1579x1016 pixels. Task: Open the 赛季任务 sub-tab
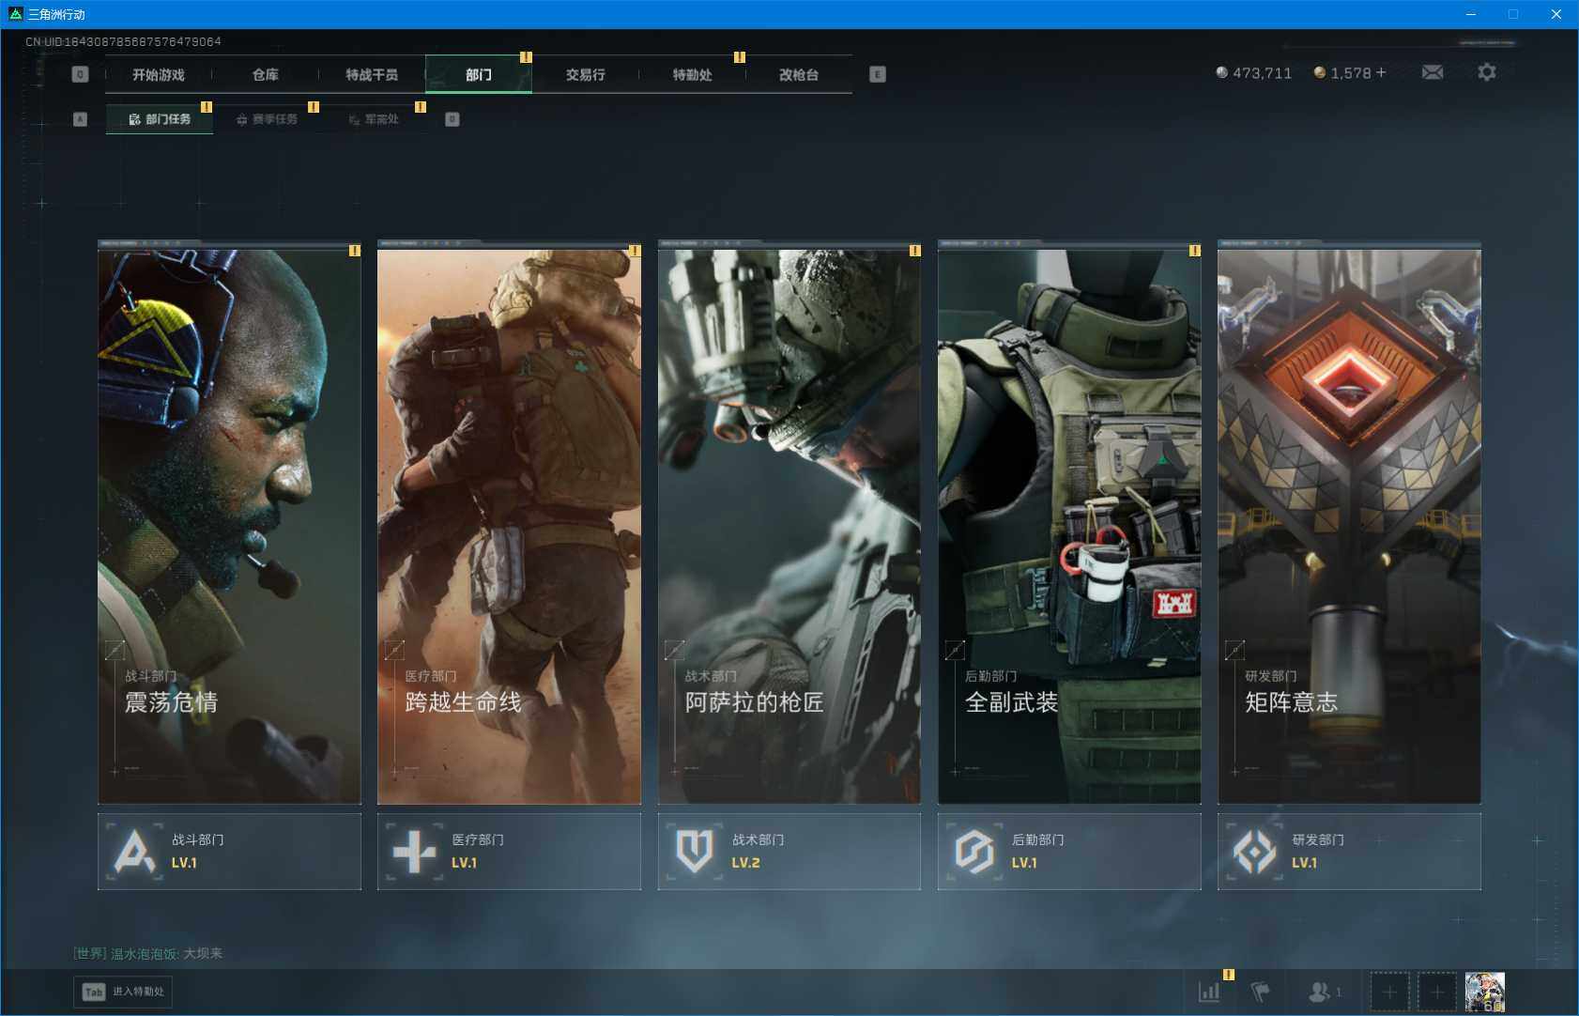tap(268, 119)
